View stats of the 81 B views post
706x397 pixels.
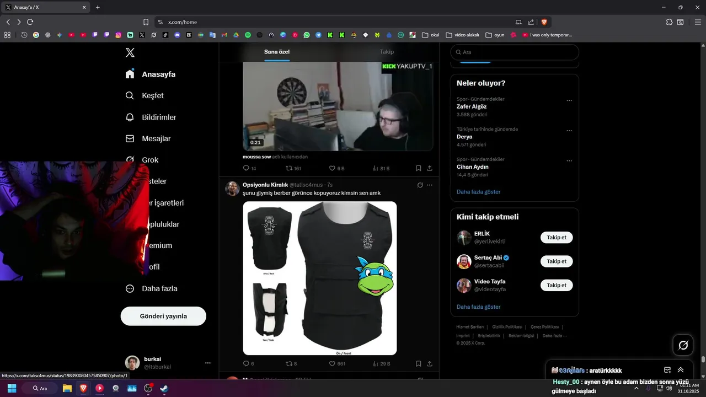381,168
